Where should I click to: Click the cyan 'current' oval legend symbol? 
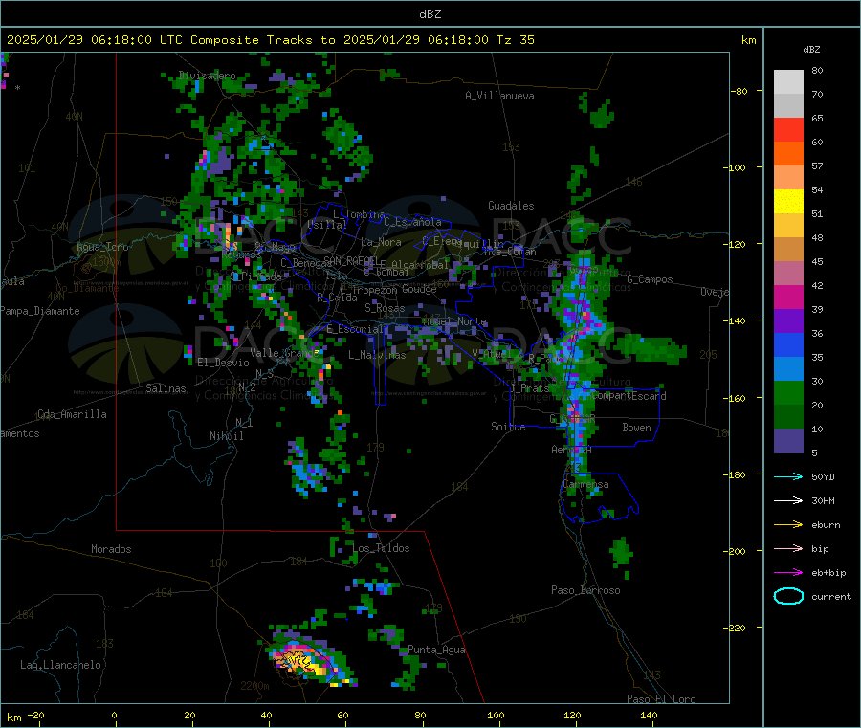pos(788,596)
